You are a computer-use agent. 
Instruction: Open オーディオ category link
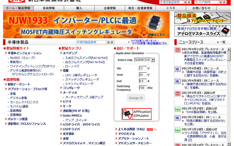pyautogui.click(x=70, y=93)
